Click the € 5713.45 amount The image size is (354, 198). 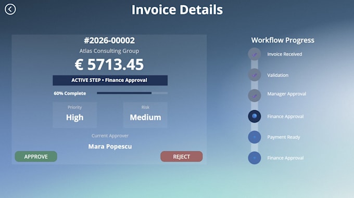[109, 64]
